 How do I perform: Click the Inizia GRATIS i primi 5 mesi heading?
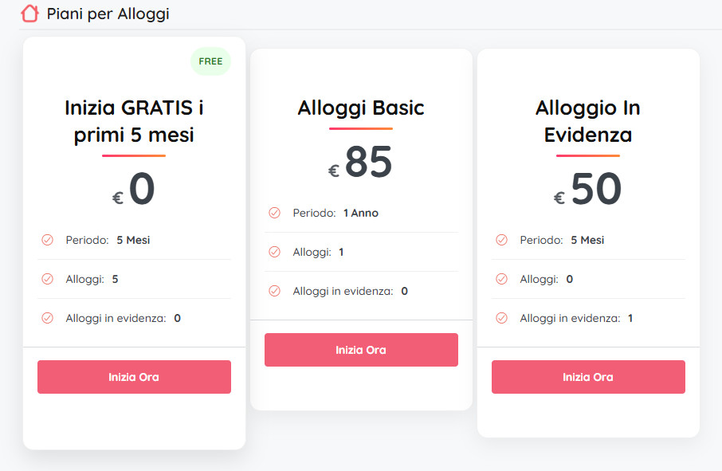134,121
